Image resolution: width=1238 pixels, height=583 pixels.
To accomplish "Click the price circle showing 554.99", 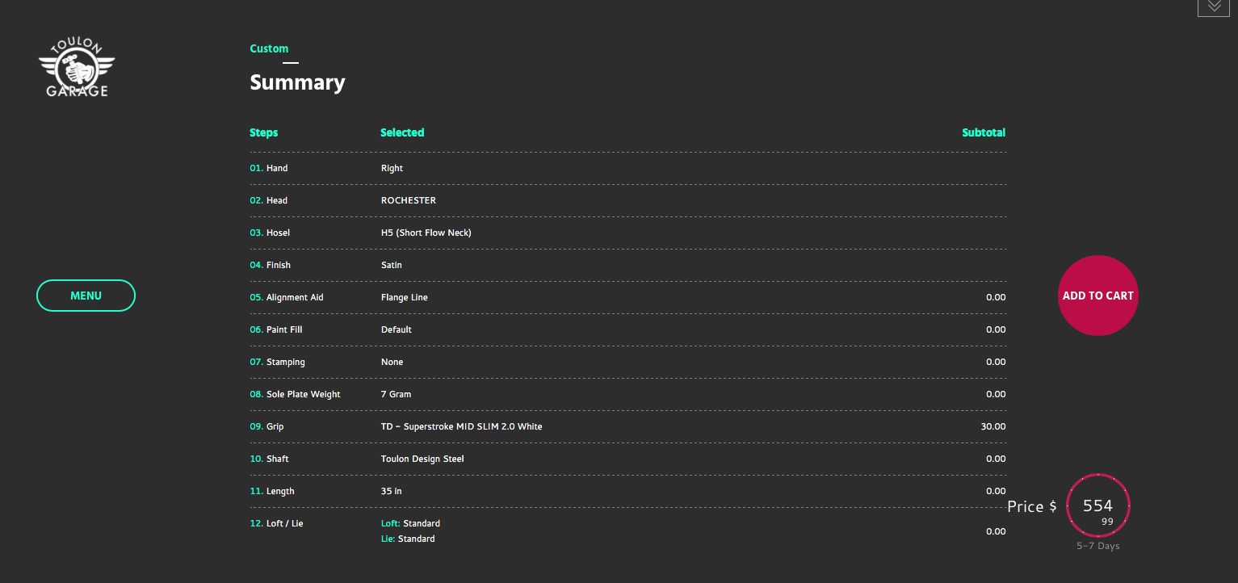I will tap(1098, 506).
